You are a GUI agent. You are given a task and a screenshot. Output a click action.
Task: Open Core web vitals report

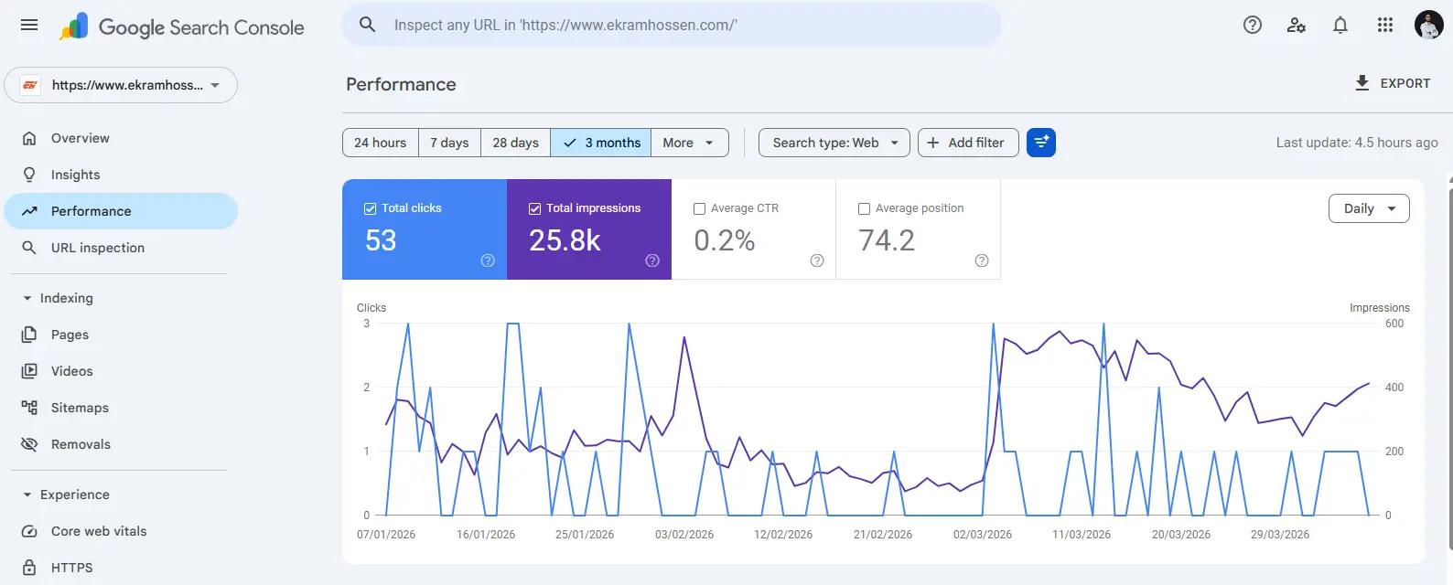click(x=121, y=531)
